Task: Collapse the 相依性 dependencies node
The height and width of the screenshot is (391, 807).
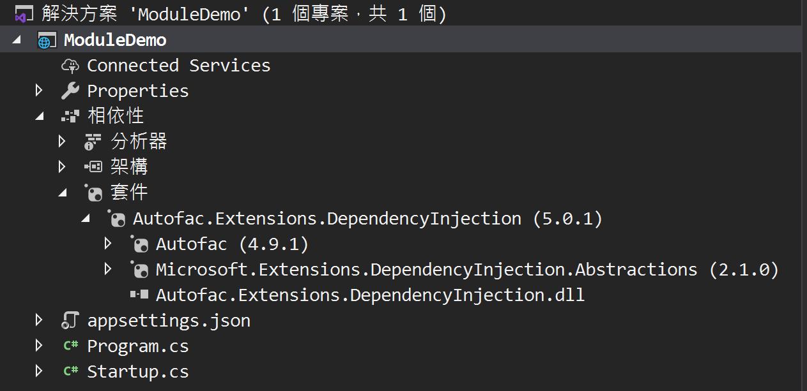Action: [x=40, y=117]
